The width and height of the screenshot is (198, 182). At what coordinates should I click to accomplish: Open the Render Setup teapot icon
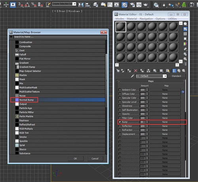[132, 5]
